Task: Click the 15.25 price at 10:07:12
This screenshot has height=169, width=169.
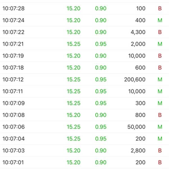Action: (74, 79)
